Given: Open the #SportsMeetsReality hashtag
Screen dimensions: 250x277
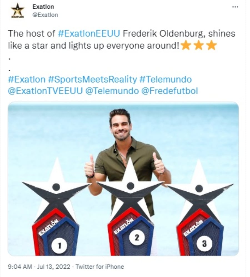Looking at the screenshot, I should (x=92, y=79).
